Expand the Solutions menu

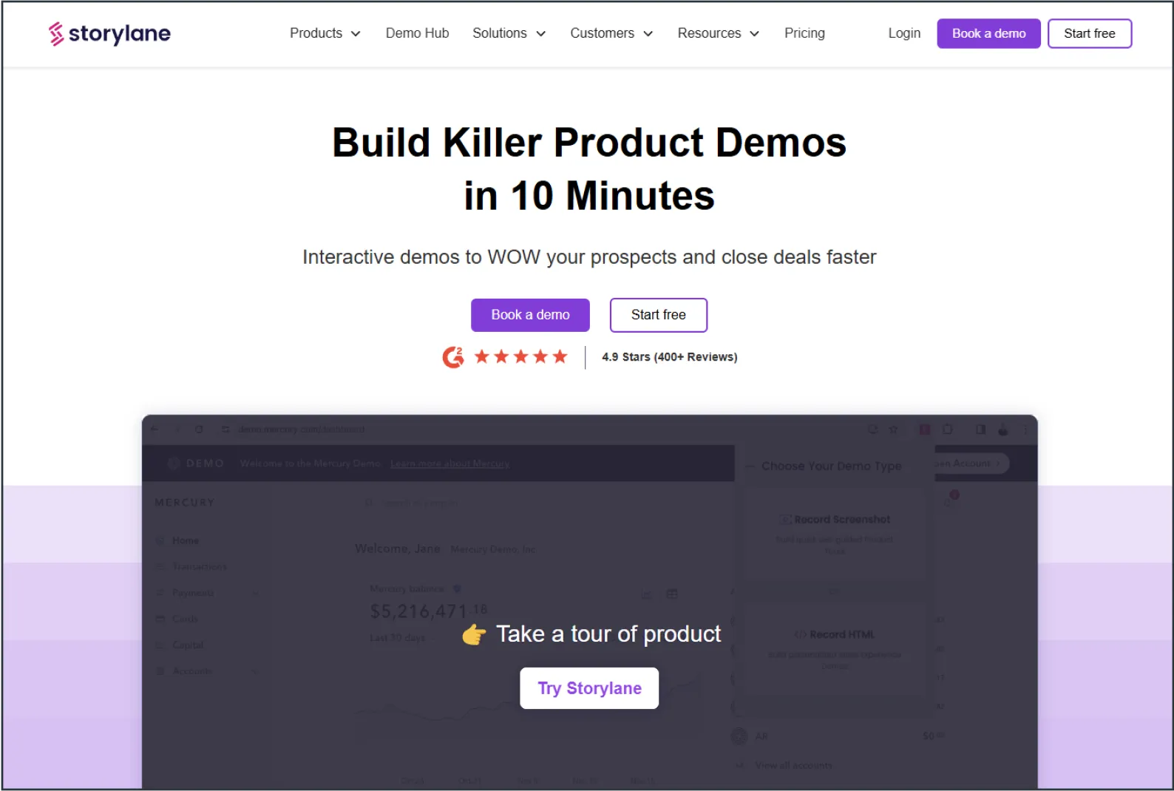coord(509,33)
